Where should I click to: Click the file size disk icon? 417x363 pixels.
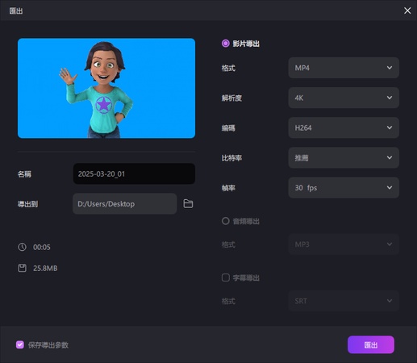(22, 268)
